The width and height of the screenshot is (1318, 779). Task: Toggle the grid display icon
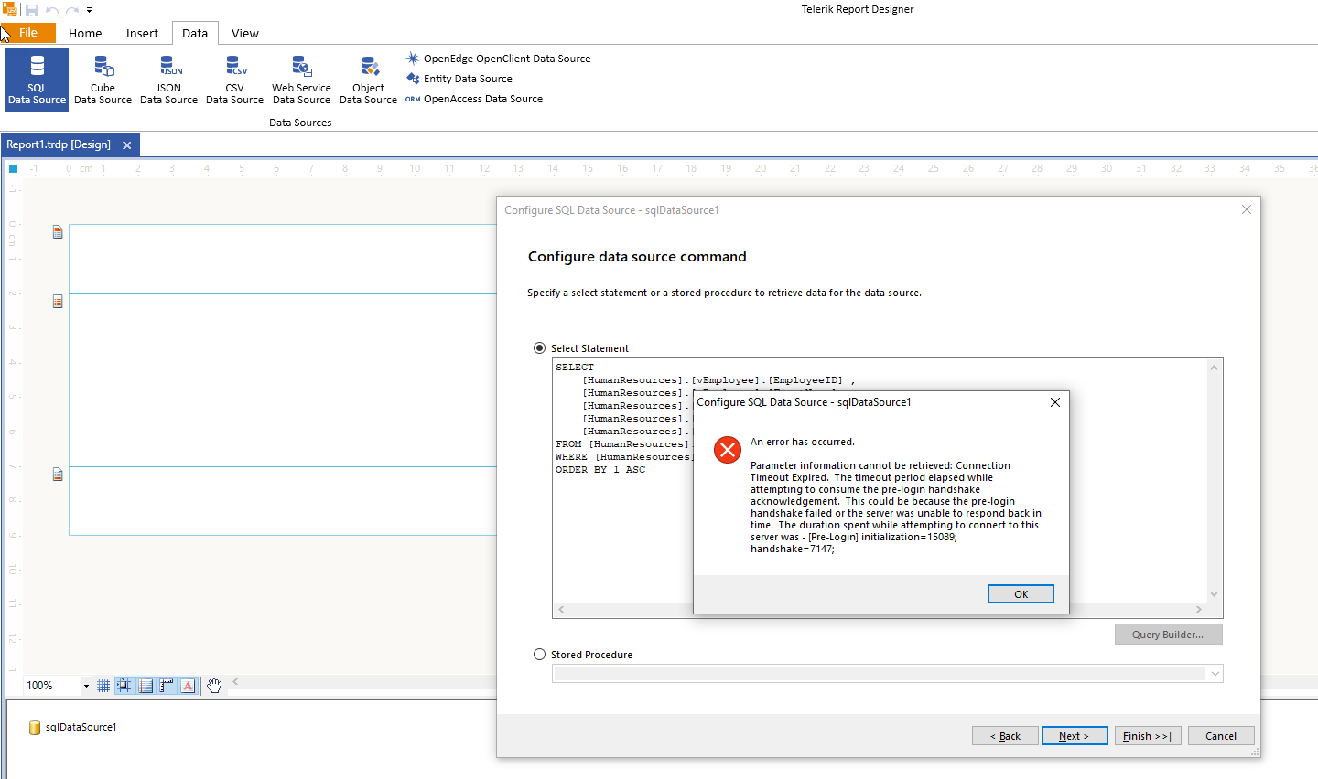click(103, 686)
